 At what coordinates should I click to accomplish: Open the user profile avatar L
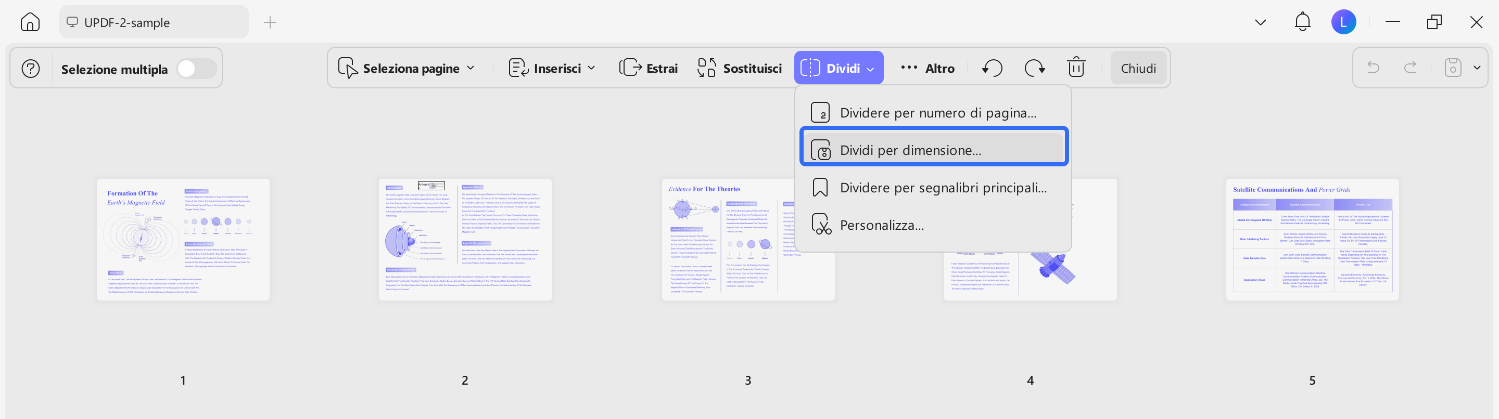[1343, 22]
